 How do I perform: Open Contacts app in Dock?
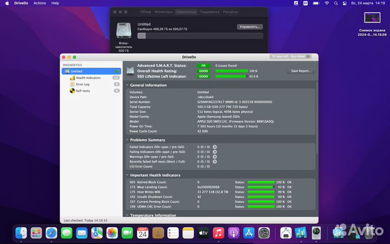158,233
